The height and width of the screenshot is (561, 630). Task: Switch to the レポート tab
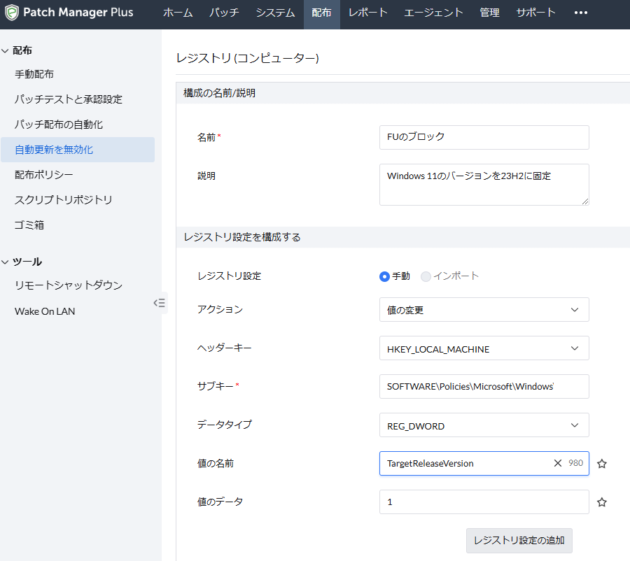(368, 13)
